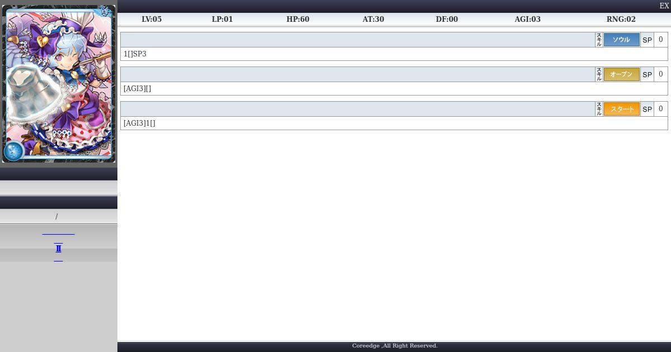Click the SP value of スタート skill
Image resolution: width=671 pixels, height=352 pixels.
[660, 109]
